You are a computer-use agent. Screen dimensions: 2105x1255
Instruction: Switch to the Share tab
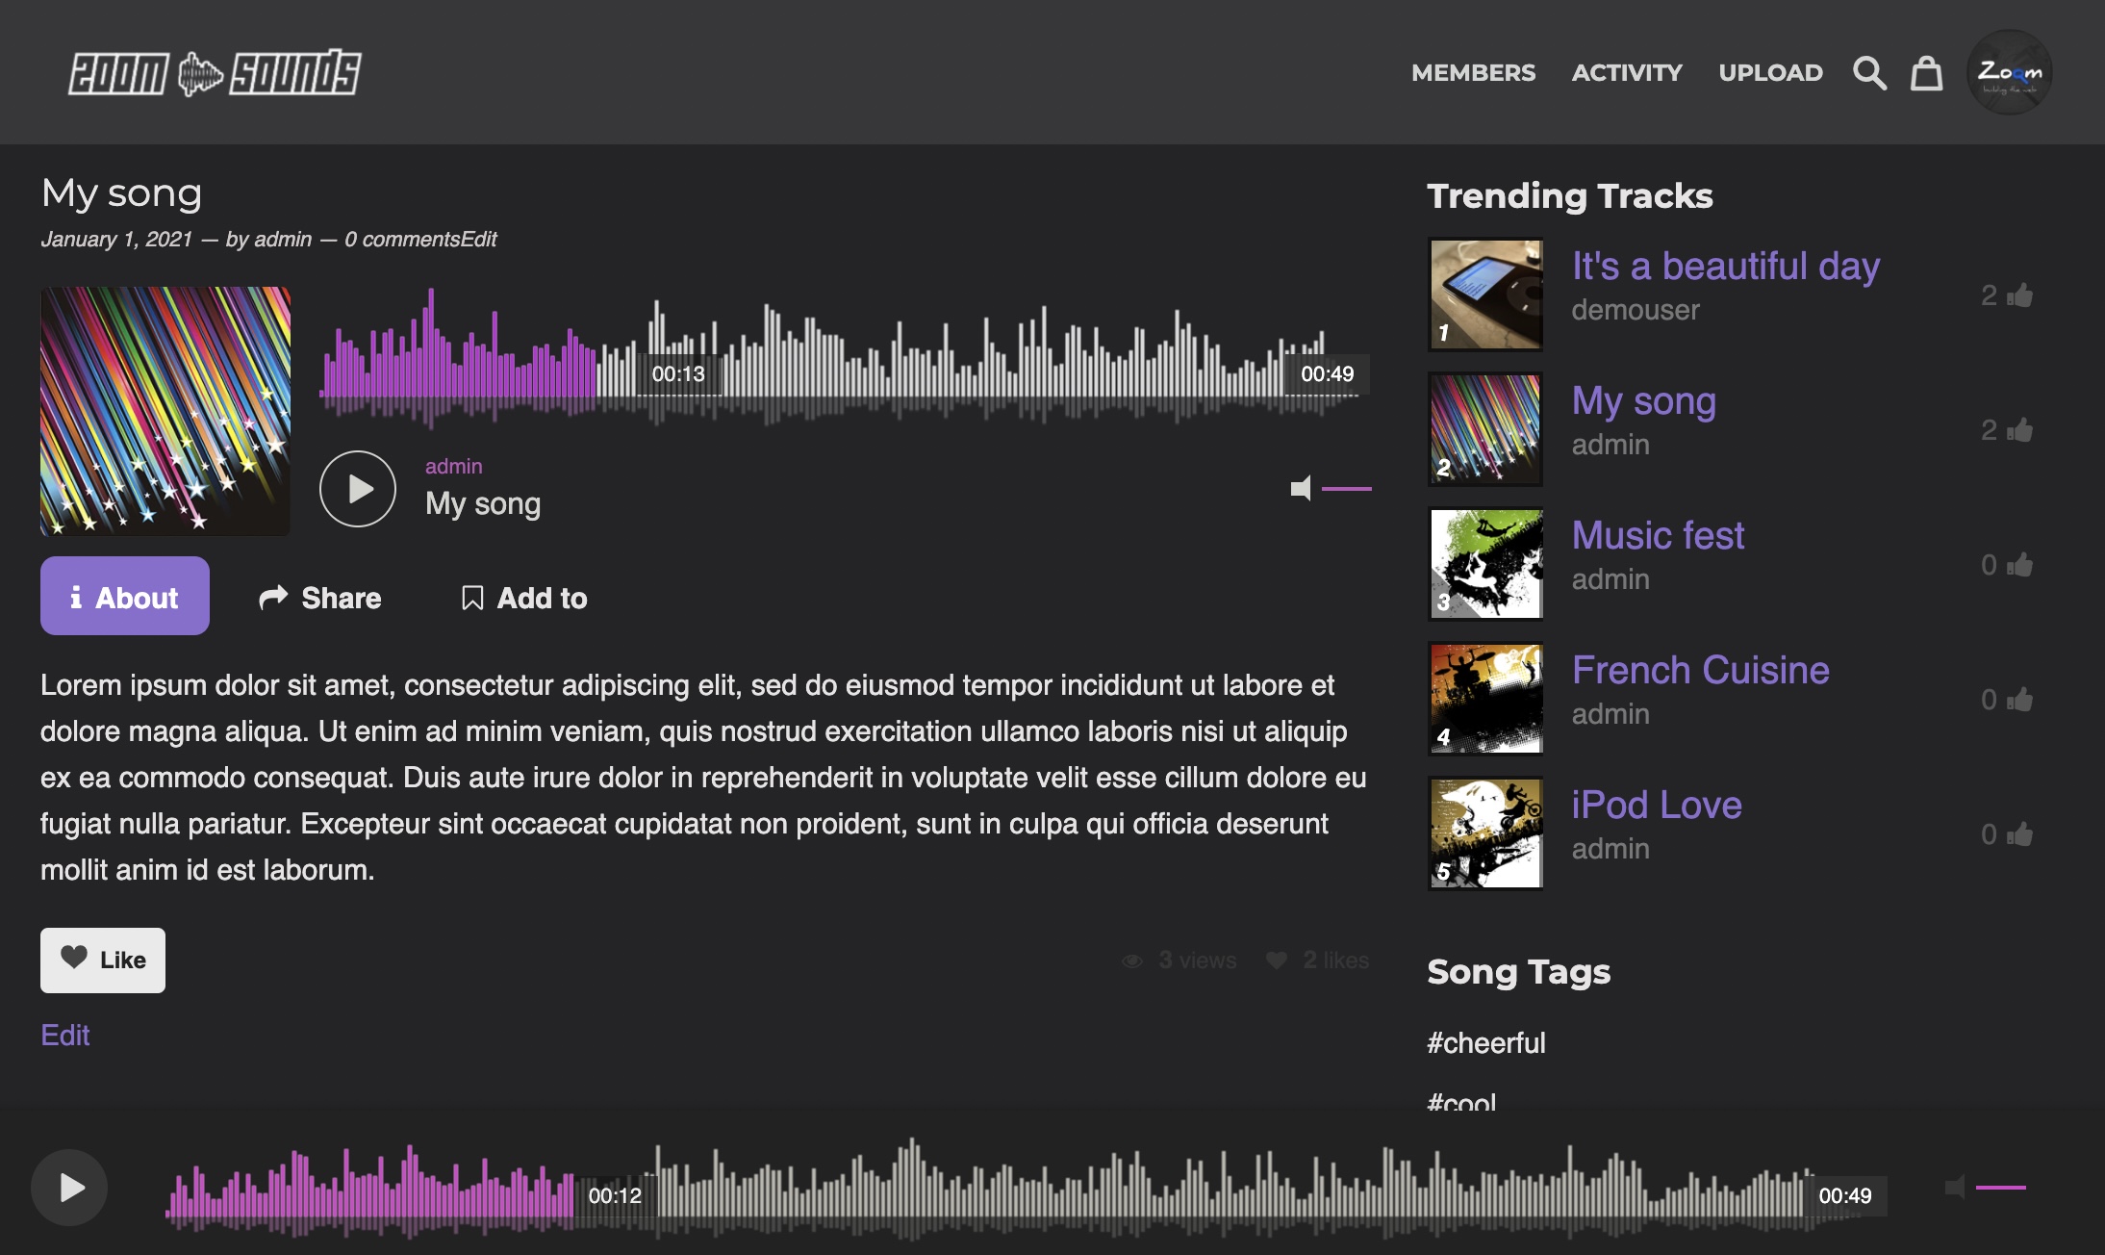coord(320,598)
